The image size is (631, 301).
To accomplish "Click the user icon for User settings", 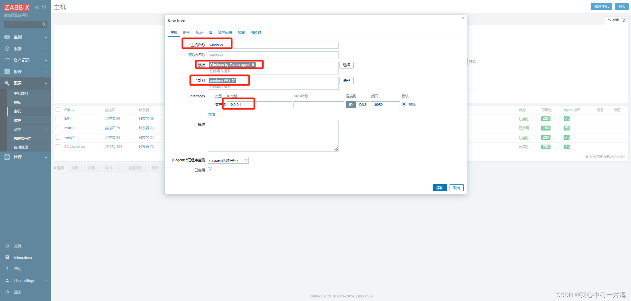I will point(7,280).
